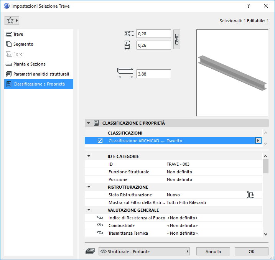
Task: Click the ID value TRAVE - 003
Action: click(178, 164)
